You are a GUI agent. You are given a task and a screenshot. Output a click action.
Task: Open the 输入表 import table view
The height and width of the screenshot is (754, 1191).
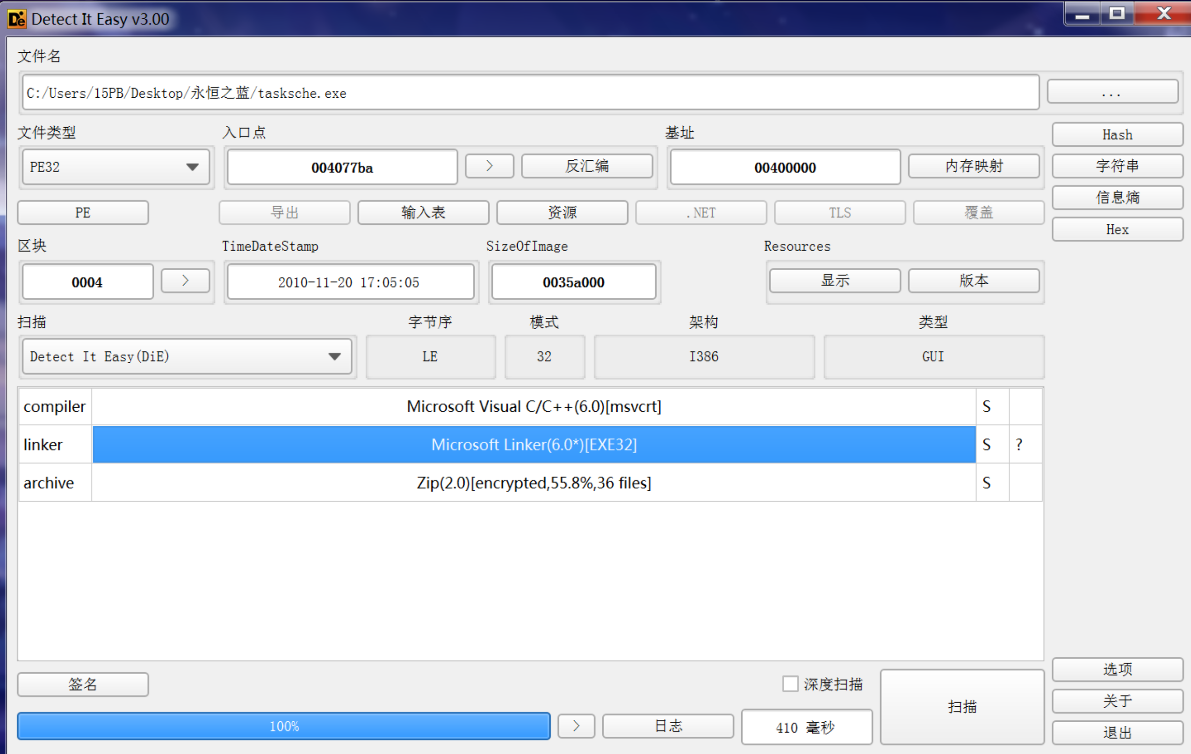[423, 213]
